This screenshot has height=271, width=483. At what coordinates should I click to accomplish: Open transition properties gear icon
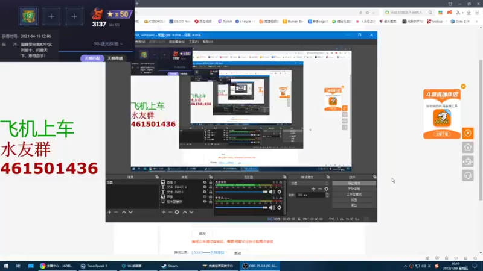(x=327, y=189)
